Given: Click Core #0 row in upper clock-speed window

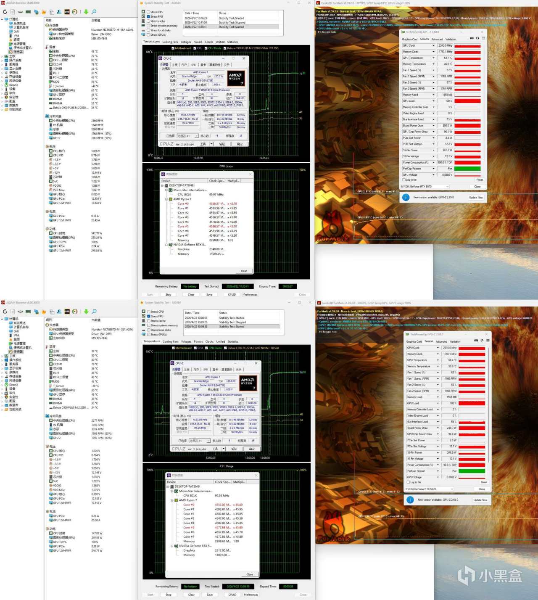Looking at the screenshot, I should tap(207, 204).
